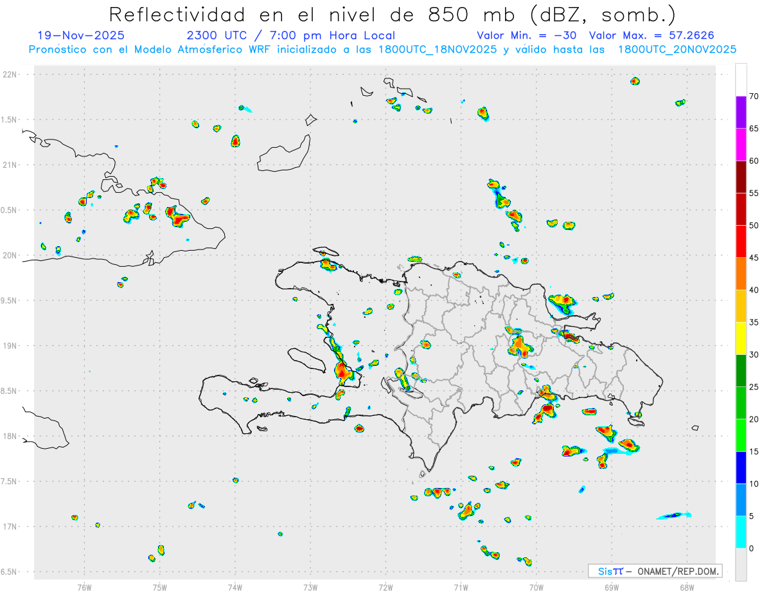Click the '15' value on the color bar scale
Screen dimensions: 771x596
point(754,451)
